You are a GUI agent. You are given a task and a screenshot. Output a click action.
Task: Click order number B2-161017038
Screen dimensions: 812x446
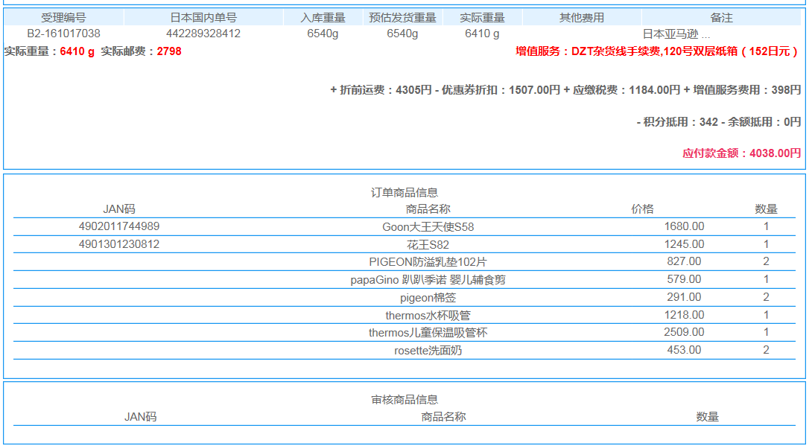(64, 34)
